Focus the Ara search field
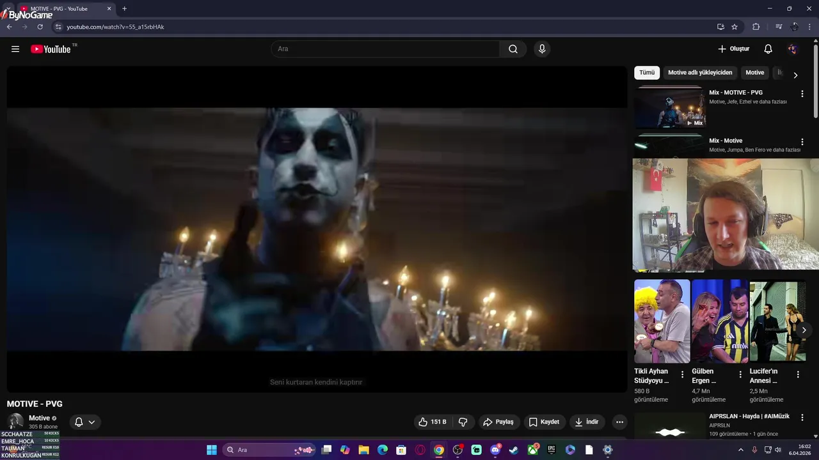819x460 pixels. [x=386, y=49]
